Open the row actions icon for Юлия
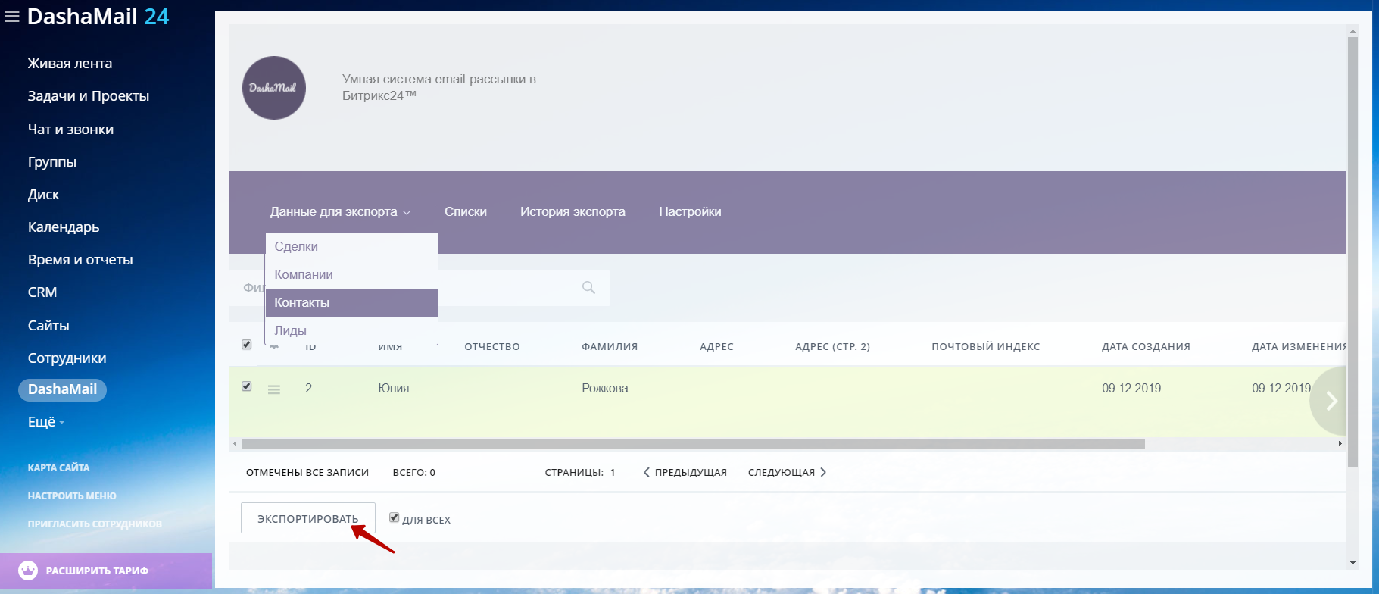Image resolution: width=1379 pixels, height=594 pixels. (x=274, y=389)
